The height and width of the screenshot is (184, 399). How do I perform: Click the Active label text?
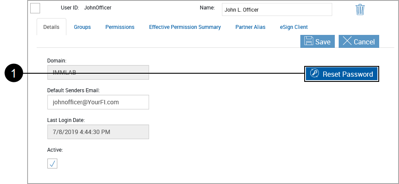pyautogui.click(x=55, y=150)
